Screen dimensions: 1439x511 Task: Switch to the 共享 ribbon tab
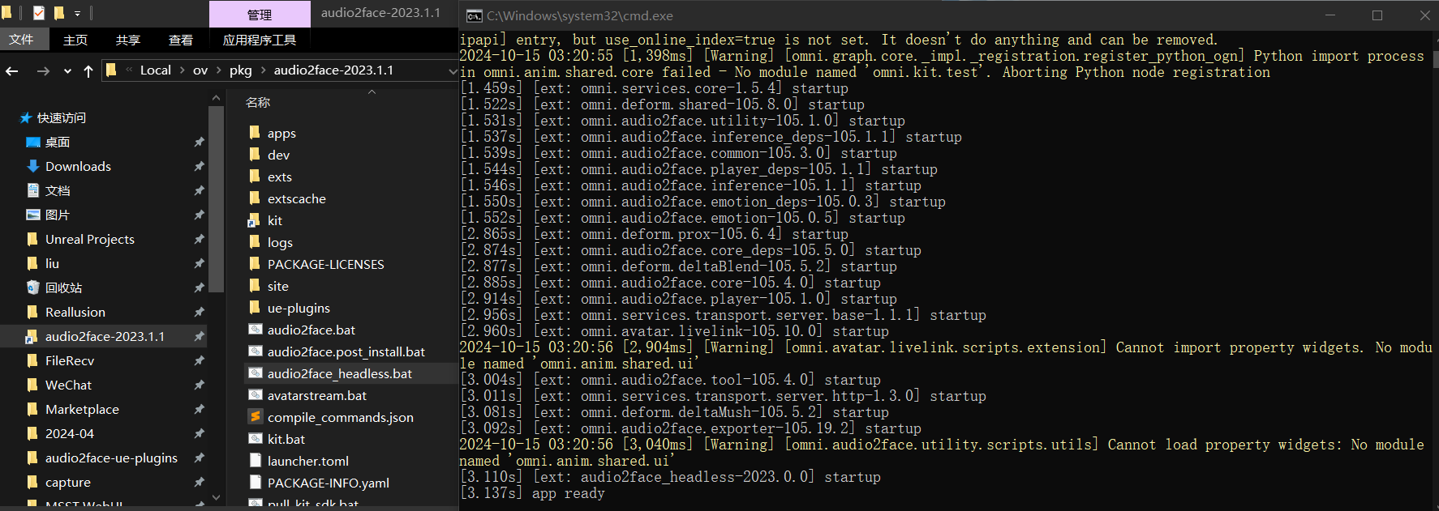click(128, 40)
